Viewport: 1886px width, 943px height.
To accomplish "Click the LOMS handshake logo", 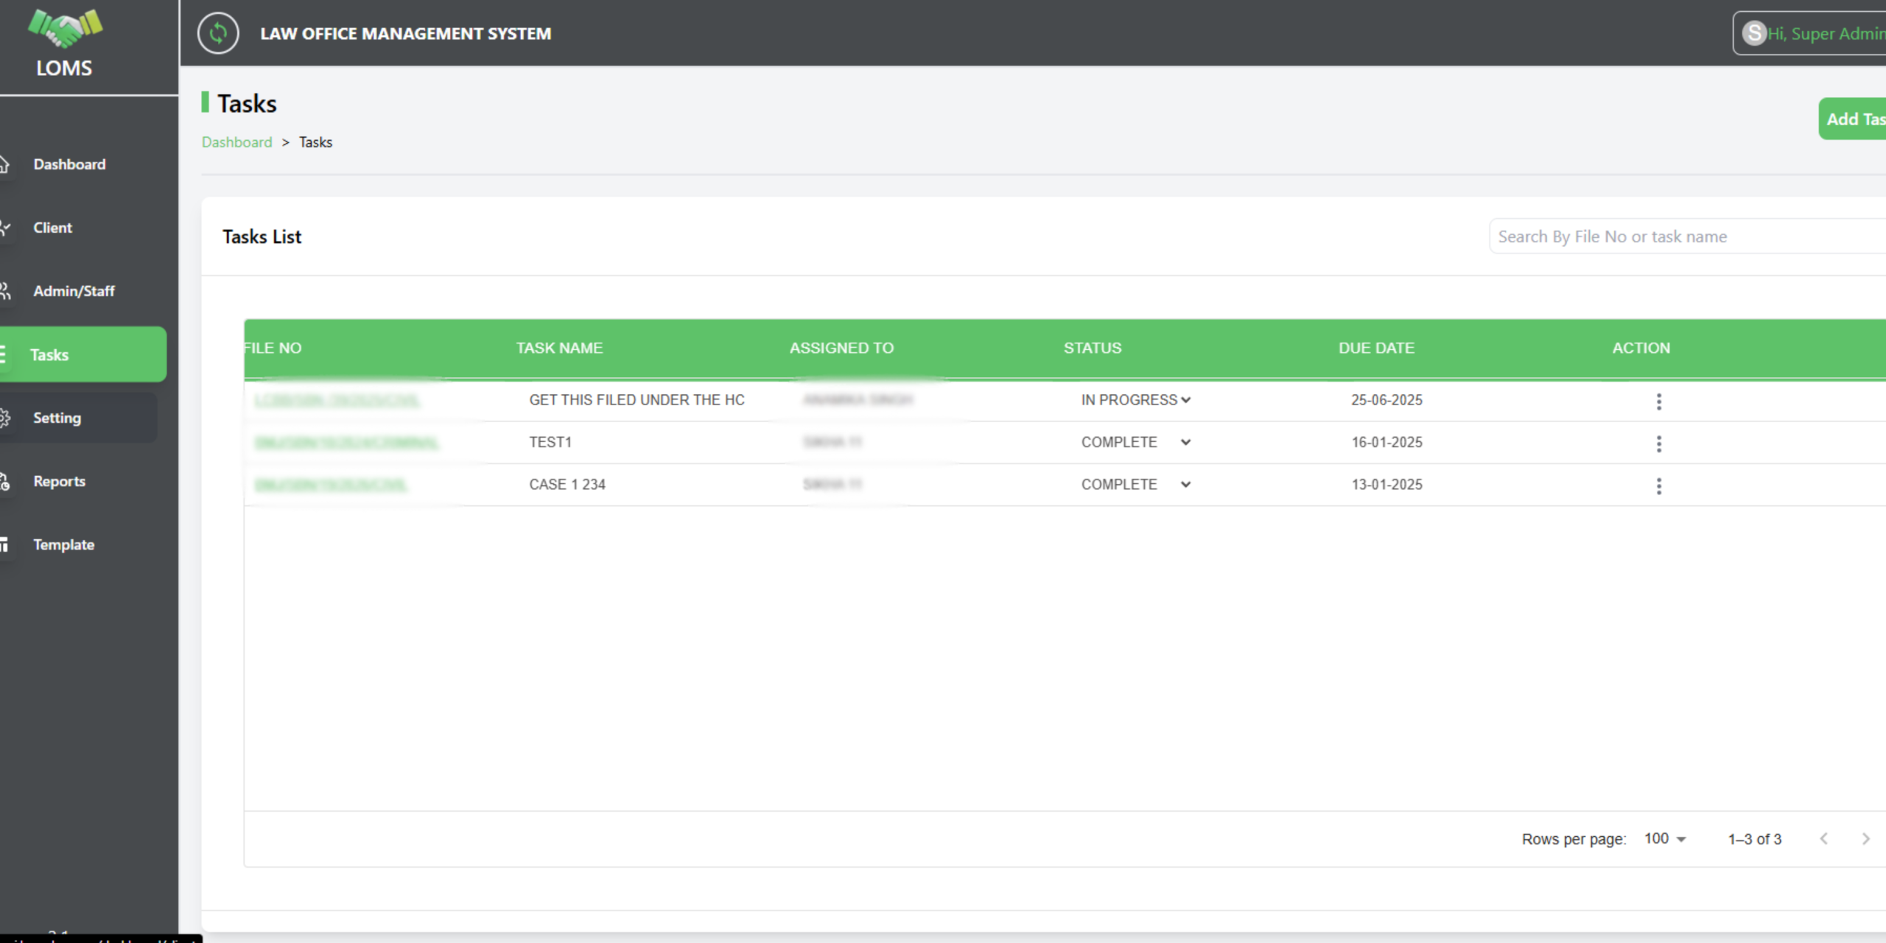I will pyautogui.click(x=65, y=29).
